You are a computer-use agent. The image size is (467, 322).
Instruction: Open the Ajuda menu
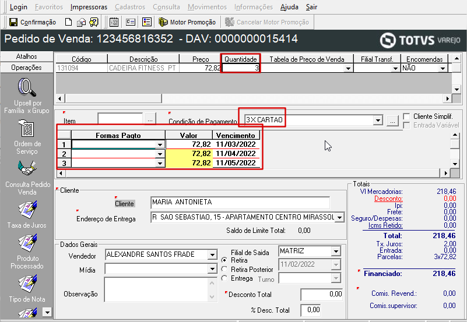[289, 7]
